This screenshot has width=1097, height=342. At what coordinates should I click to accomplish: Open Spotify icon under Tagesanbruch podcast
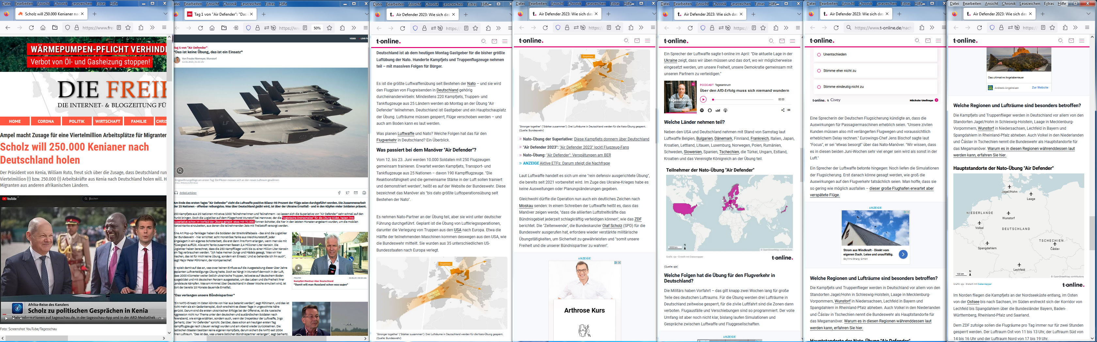[702, 110]
